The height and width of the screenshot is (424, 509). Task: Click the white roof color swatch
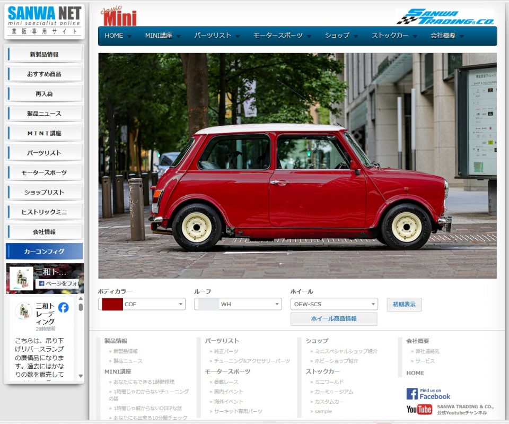pyautogui.click(x=208, y=304)
